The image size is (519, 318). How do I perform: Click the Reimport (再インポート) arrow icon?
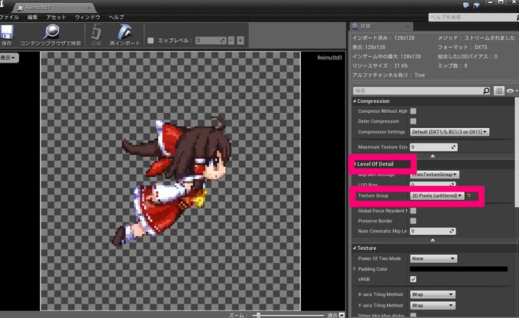125,32
